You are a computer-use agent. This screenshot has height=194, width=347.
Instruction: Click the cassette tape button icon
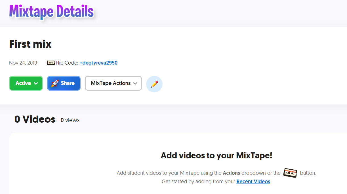coord(290,173)
